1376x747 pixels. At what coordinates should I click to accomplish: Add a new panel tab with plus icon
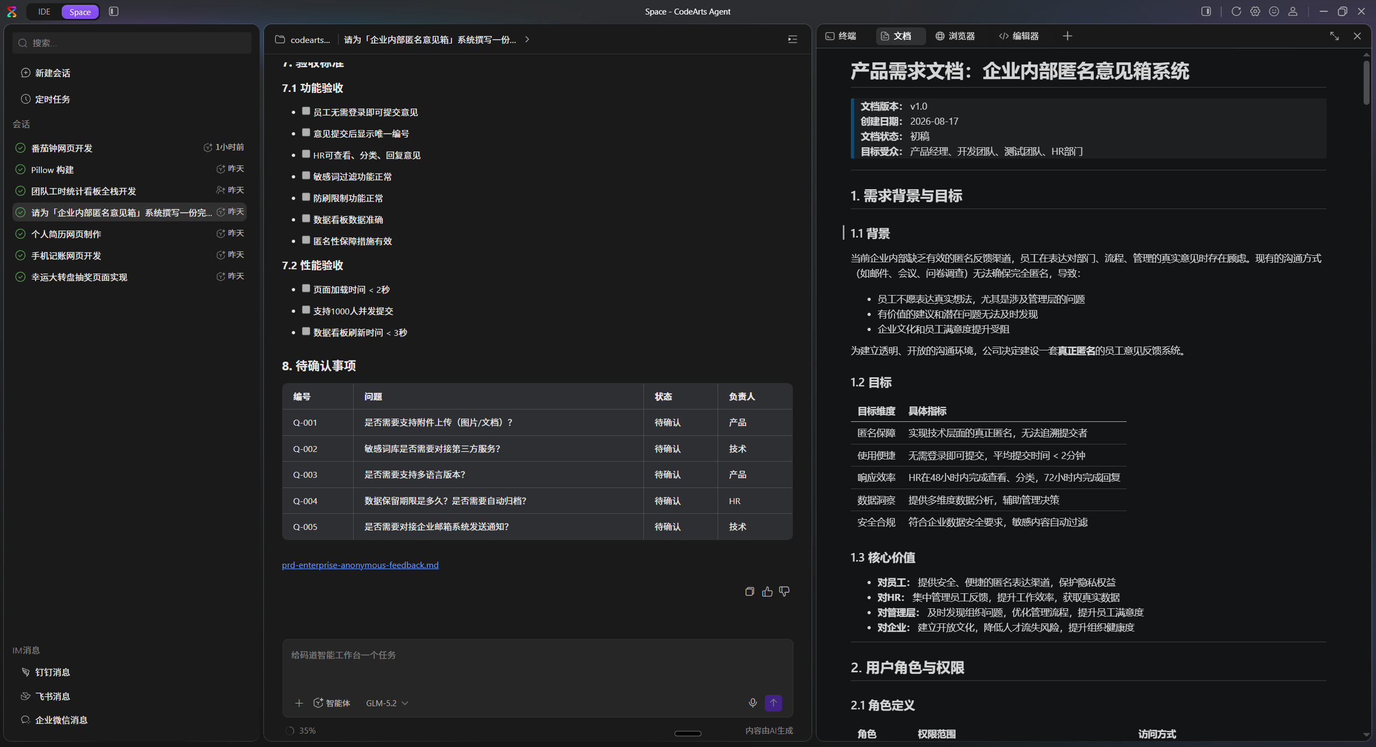click(1067, 36)
